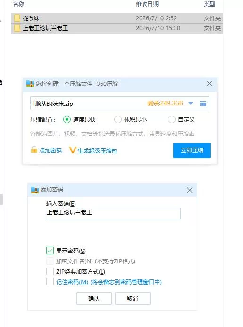Click 确认 to confirm the password

pyautogui.click(x=94, y=298)
